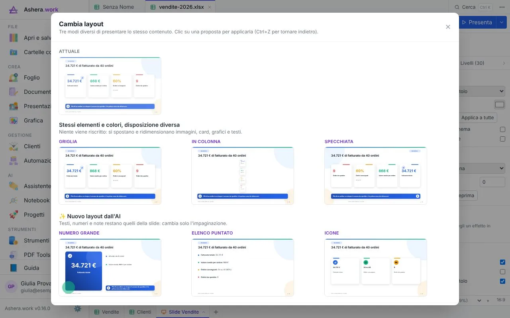Image resolution: width=510 pixels, height=318 pixels.
Task: Apply the ICONE AI layout thumbnail
Action: click(376, 267)
